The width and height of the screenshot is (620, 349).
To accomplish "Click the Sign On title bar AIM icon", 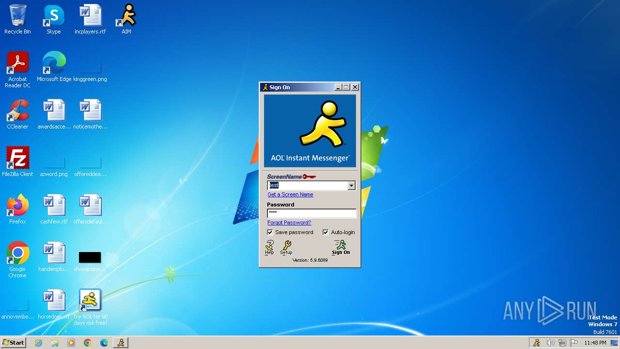I will 265,87.
